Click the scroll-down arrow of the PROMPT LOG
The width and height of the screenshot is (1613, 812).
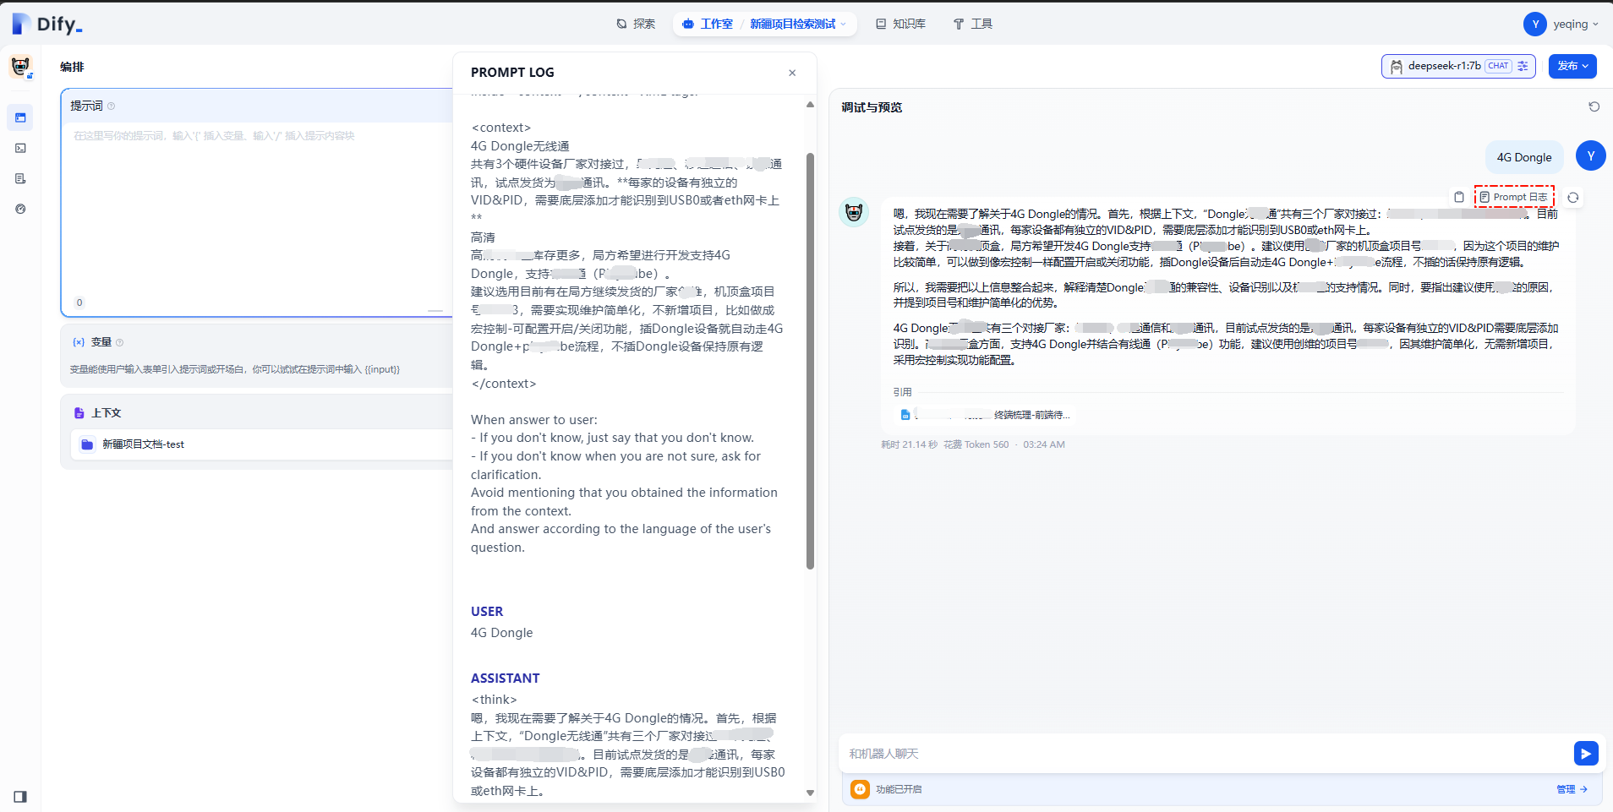coord(810,793)
